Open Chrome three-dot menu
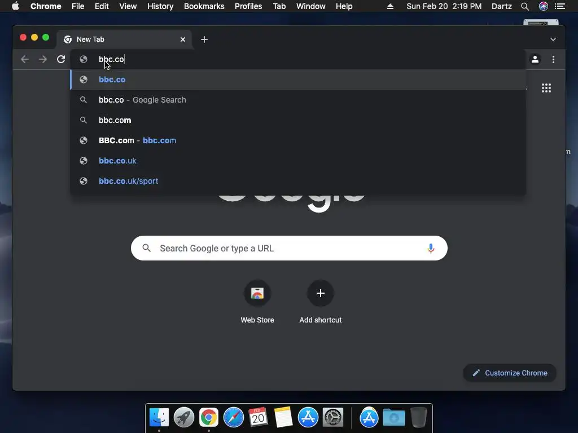Image resolution: width=578 pixels, height=433 pixels. (x=553, y=59)
